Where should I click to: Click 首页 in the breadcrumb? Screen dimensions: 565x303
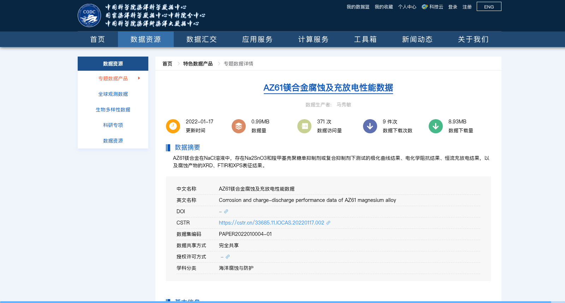pos(167,64)
